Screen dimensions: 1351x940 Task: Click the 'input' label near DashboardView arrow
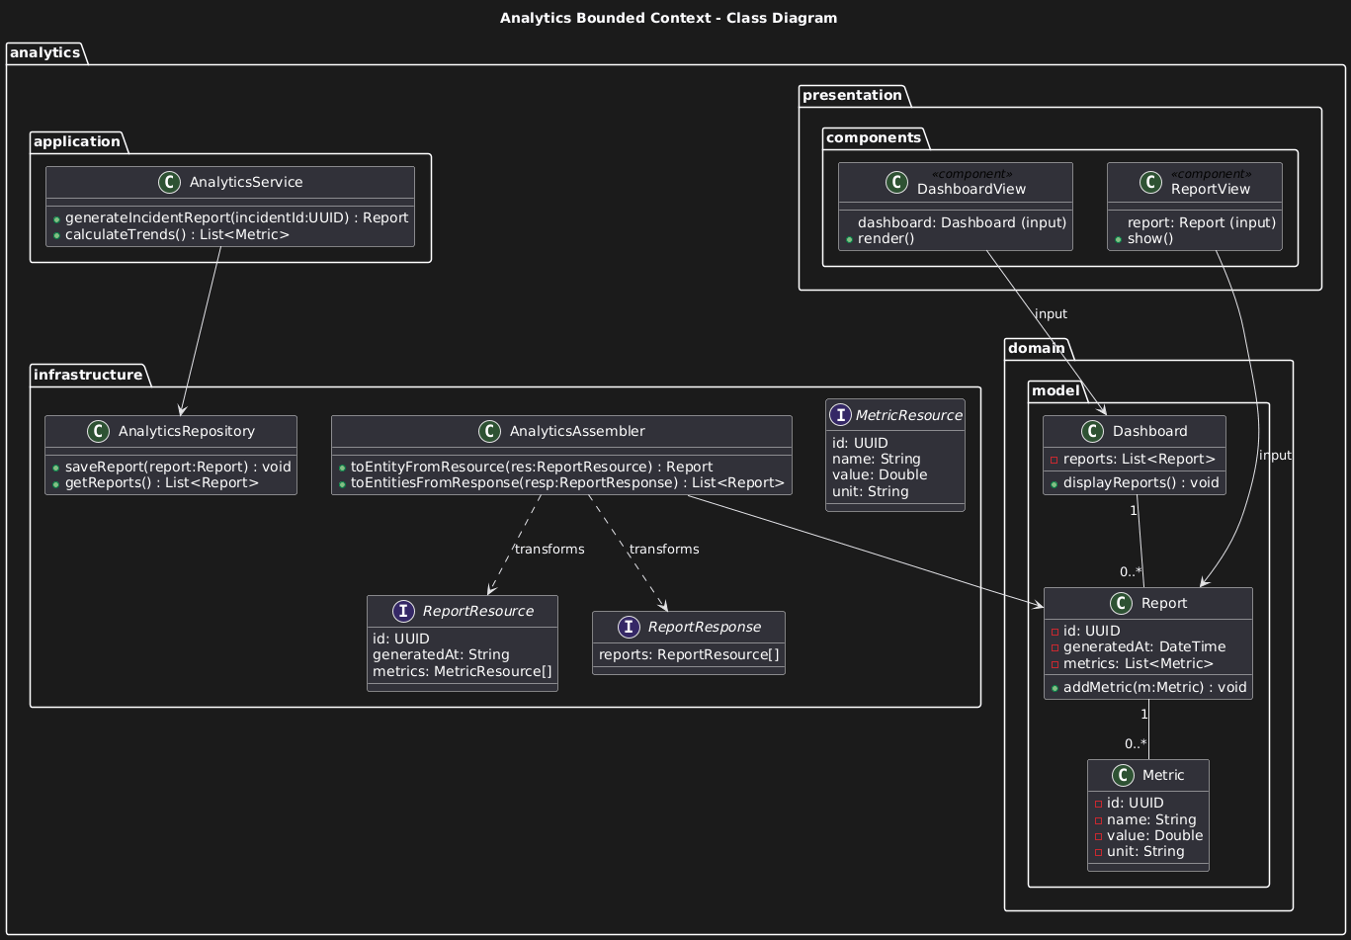[1050, 314]
